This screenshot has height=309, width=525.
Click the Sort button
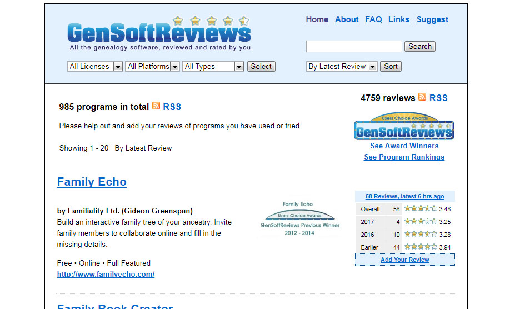(x=391, y=67)
